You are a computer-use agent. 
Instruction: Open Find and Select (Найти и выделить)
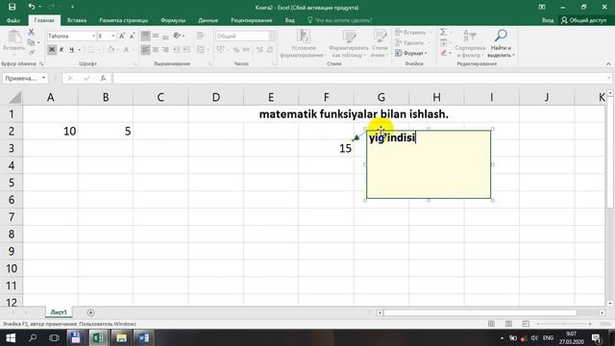[502, 43]
